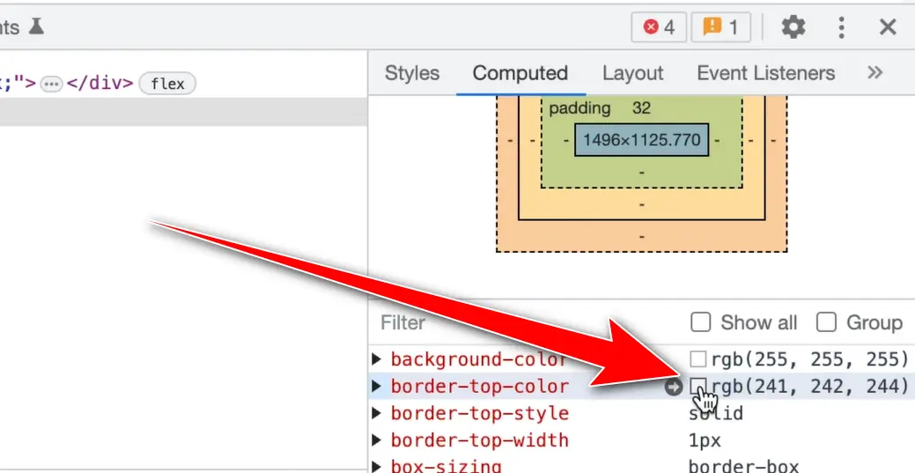915x473 pixels.
Task: Open the three-dot DevTools menu
Action: (x=841, y=27)
